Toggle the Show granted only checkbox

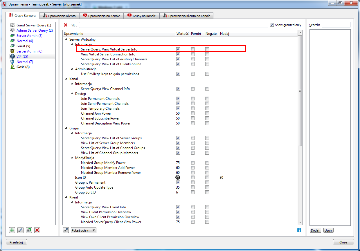tap(272, 25)
